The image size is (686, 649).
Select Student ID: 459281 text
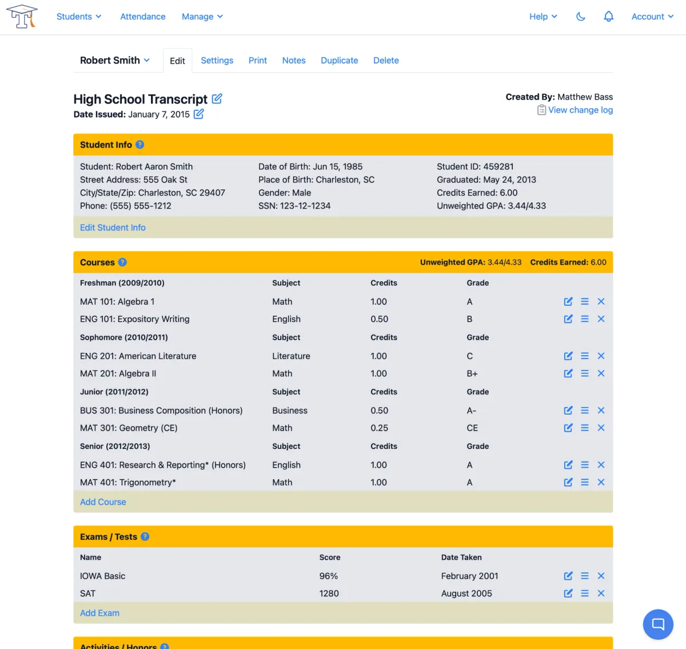(475, 166)
